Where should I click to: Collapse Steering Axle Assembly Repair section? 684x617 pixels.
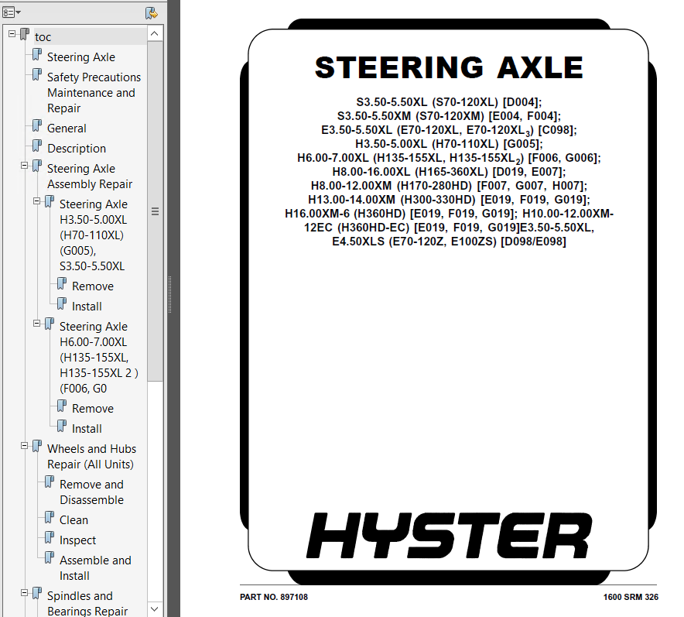click(25, 166)
